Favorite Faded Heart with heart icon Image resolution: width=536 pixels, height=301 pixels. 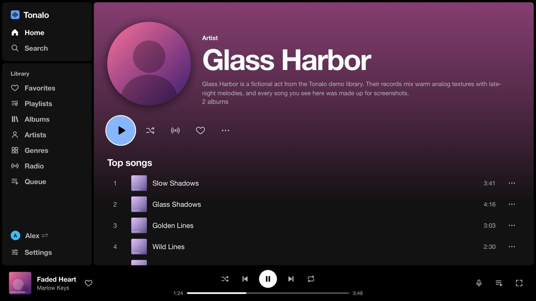coord(88,283)
